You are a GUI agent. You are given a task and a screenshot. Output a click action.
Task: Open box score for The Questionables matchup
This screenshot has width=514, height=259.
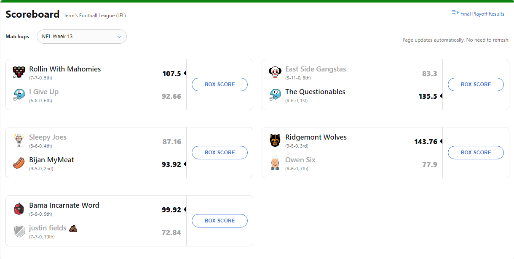click(476, 85)
